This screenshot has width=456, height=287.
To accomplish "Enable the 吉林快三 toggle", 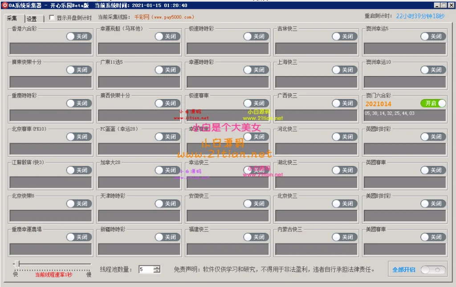I will point(345,36).
